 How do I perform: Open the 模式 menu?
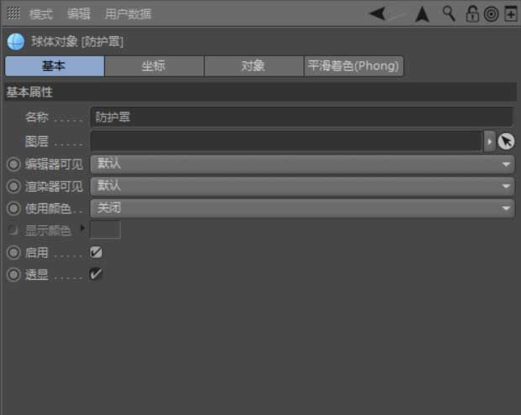pyautogui.click(x=41, y=14)
